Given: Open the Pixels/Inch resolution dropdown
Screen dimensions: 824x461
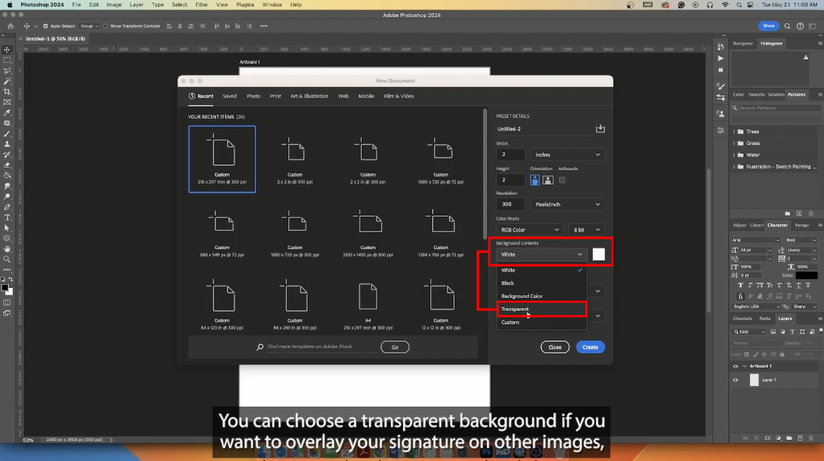Looking at the screenshot, I should pyautogui.click(x=567, y=204).
